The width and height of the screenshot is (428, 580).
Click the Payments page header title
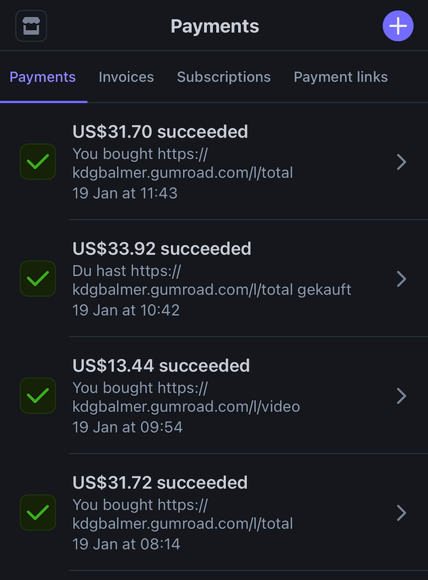click(x=215, y=26)
